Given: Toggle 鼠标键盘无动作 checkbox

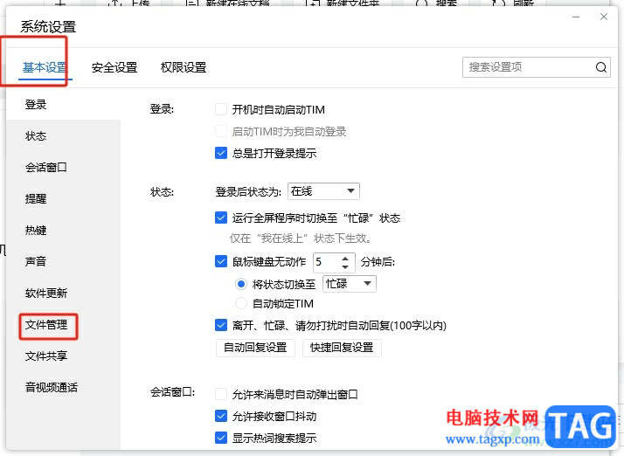Looking at the screenshot, I should [221, 261].
